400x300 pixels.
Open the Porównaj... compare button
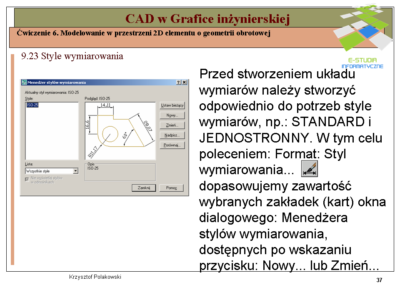(172, 145)
